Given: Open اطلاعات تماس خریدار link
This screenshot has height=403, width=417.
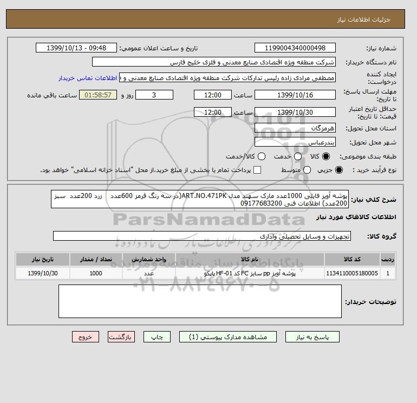Looking at the screenshot, I should tap(88, 78).
